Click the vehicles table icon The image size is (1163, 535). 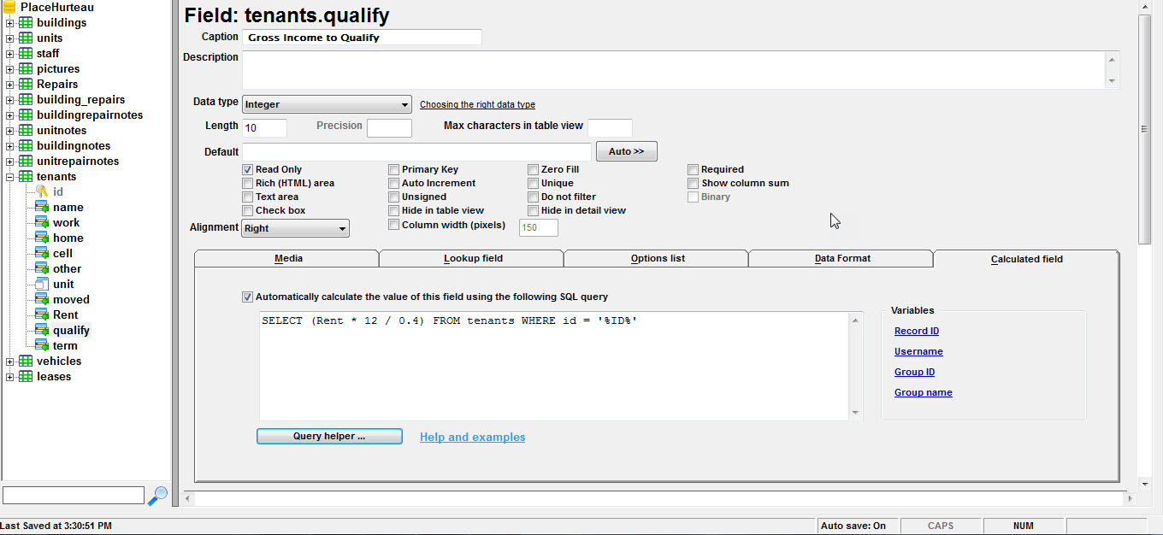(x=26, y=362)
